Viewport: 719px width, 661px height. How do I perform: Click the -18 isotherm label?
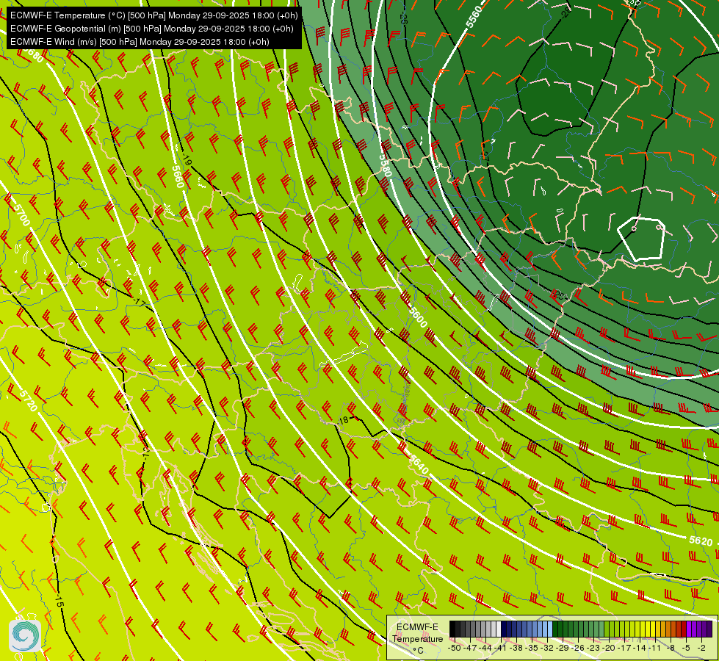click(343, 419)
